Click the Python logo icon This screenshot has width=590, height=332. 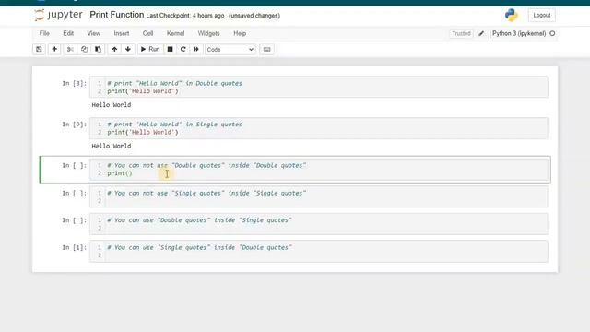pyautogui.click(x=511, y=15)
